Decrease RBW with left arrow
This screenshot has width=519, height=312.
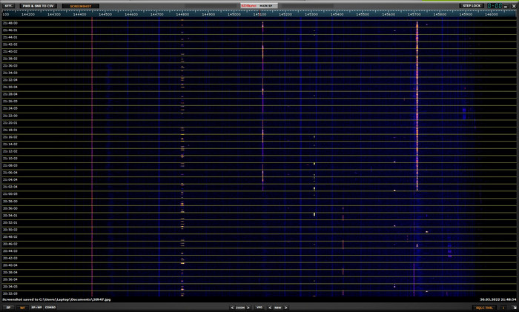pyautogui.click(x=270, y=308)
